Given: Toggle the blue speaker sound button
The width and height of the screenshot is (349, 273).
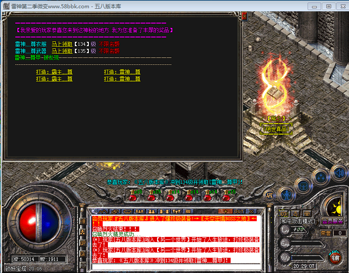Looking at the screenshot, I should [339, 173].
